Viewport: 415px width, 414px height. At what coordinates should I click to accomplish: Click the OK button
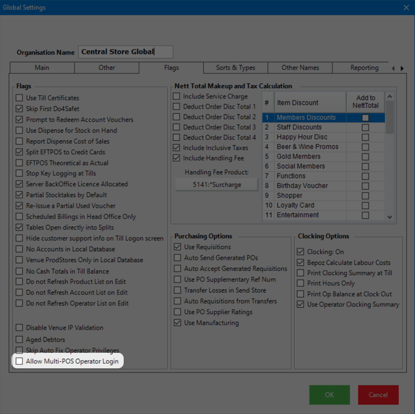pyautogui.click(x=330, y=395)
